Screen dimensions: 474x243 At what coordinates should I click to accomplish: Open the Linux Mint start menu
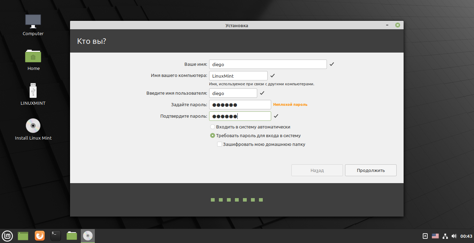[7, 236]
